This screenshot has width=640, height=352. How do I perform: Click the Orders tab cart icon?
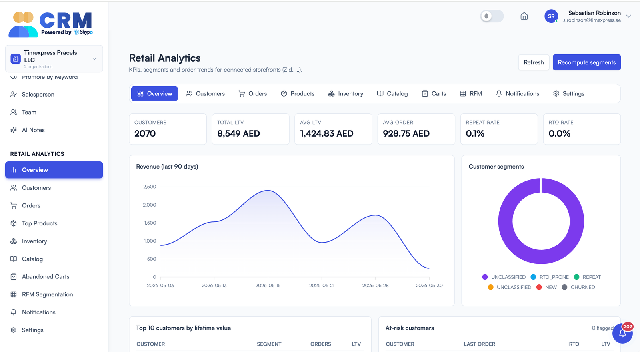pyautogui.click(x=242, y=93)
